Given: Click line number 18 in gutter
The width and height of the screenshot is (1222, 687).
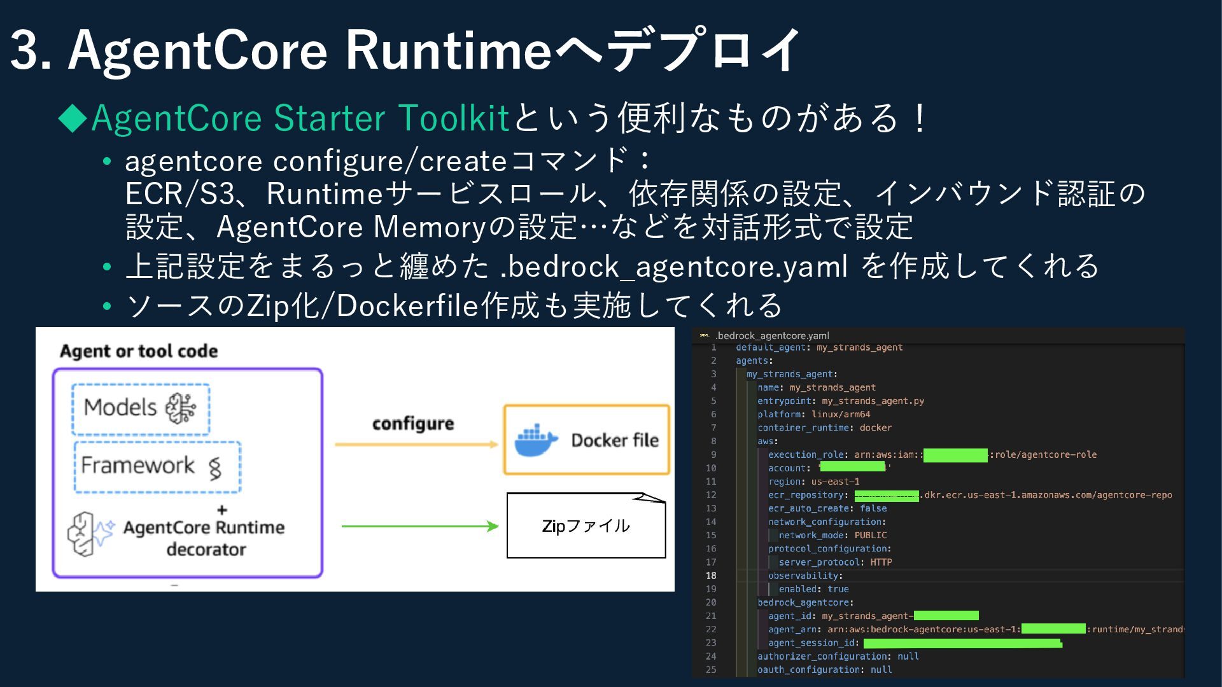Looking at the screenshot, I should (710, 576).
